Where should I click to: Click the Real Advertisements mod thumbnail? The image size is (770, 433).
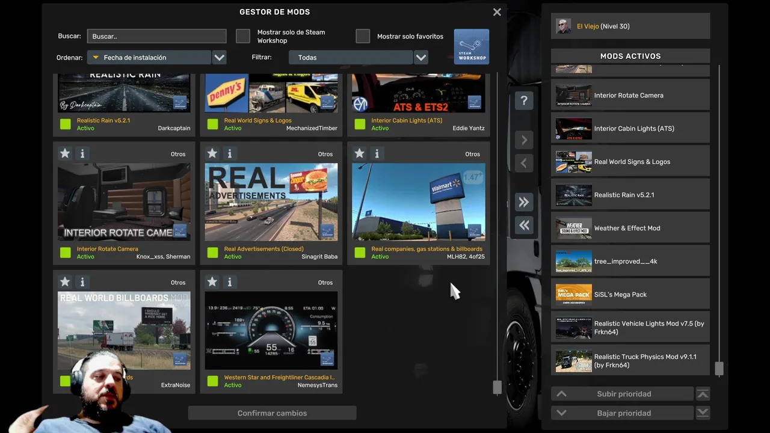pos(271,202)
